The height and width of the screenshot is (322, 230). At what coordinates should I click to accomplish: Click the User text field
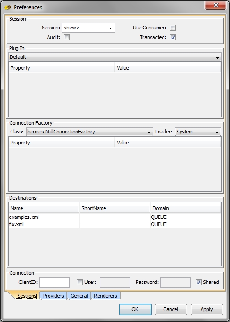click(115, 283)
